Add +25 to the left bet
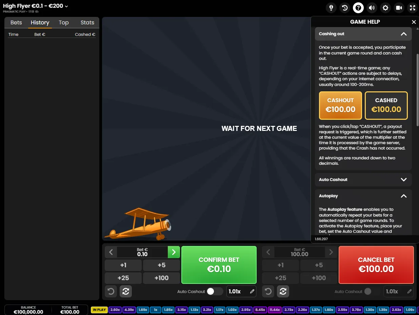The height and width of the screenshot is (315, 419). click(123, 278)
